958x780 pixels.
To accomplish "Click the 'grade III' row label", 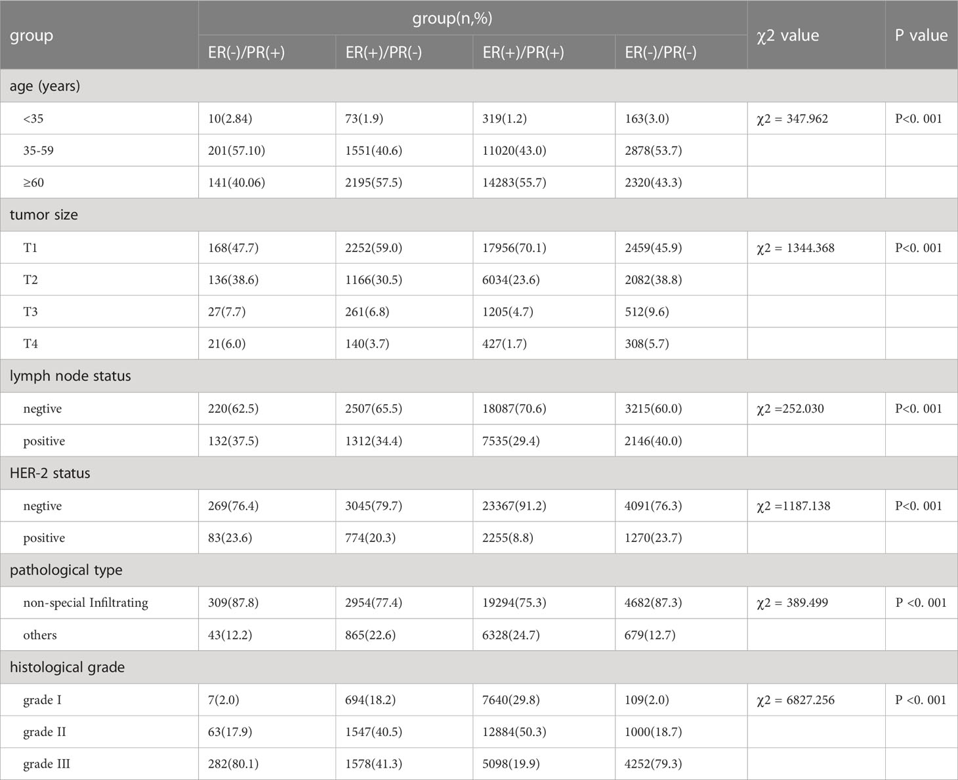I will (x=47, y=764).
